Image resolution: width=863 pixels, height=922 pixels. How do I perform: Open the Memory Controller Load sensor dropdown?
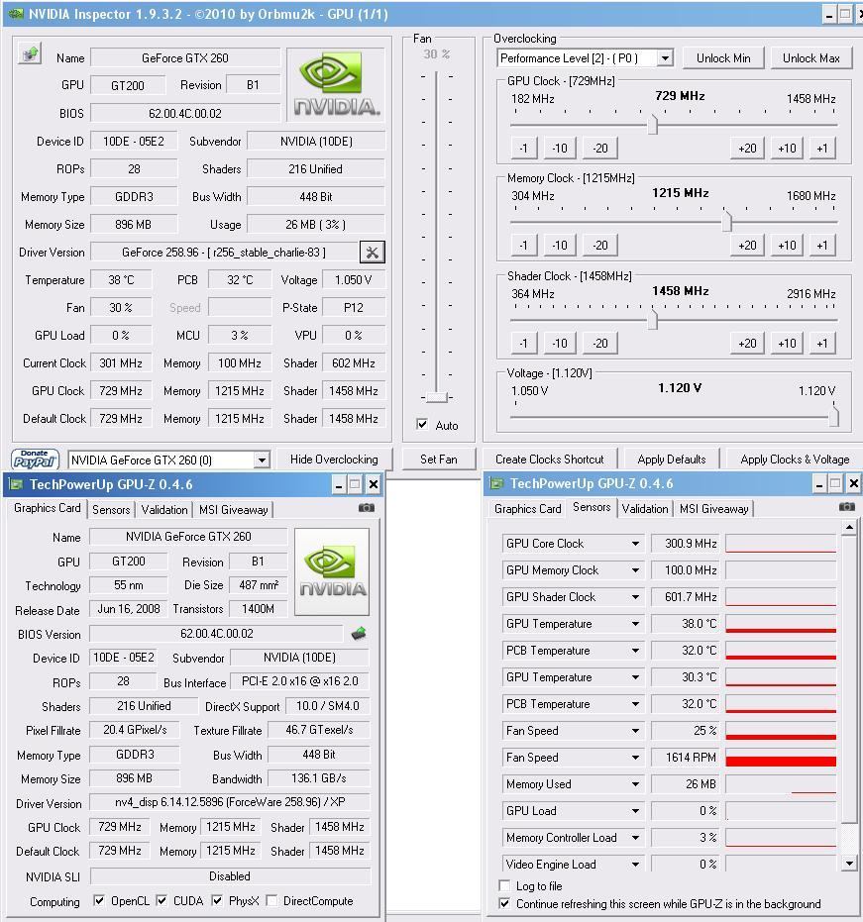tap(635, 838)
